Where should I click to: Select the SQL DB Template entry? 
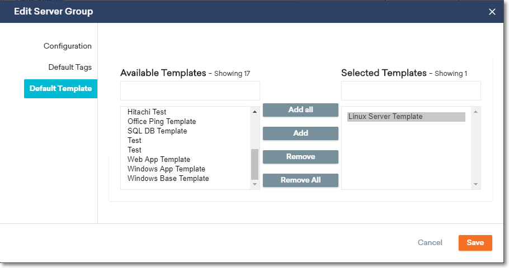pos(157,131)
